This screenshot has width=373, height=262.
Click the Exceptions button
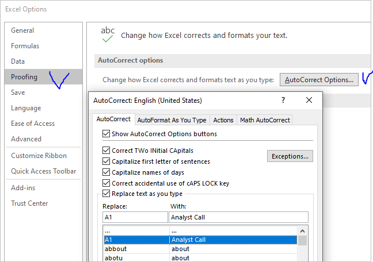click(290, 156)
